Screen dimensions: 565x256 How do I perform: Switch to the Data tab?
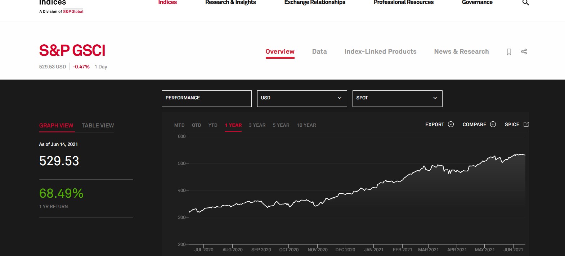pyautogui.click(x=319, y=51)
